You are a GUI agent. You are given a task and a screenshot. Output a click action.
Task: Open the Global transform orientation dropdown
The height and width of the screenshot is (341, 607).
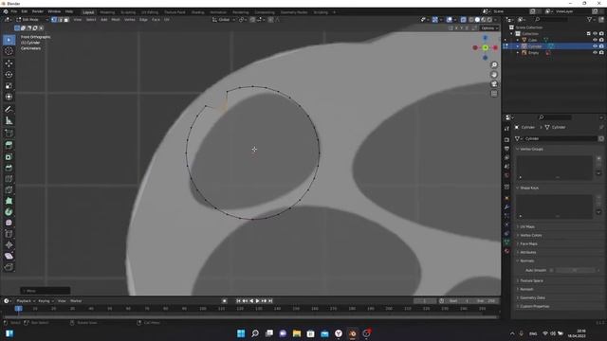pos(224,19)
